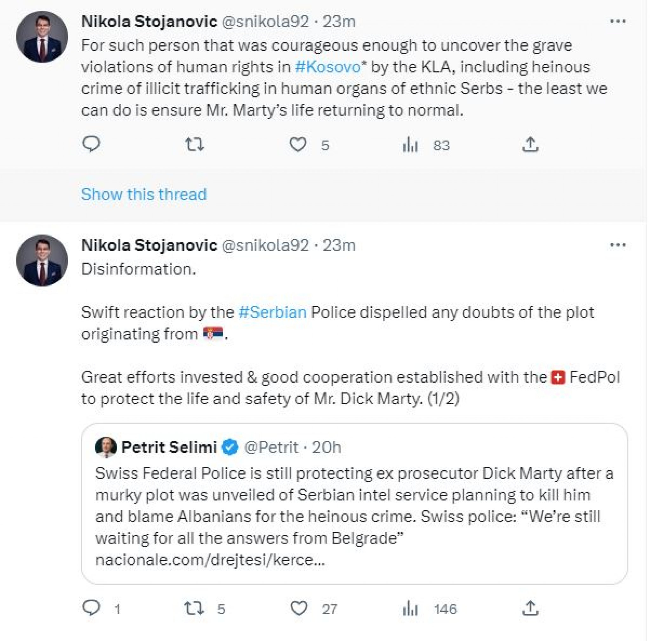This screenshot has height=641, width=650.
Task: Like the tweet with 5 likes
Action: point(298,145)
